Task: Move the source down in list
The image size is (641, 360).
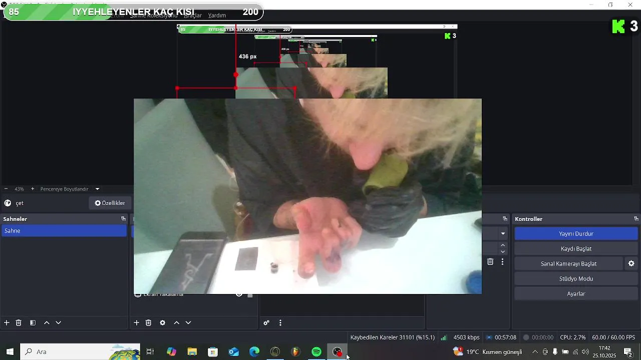Action: coord(188,323)
